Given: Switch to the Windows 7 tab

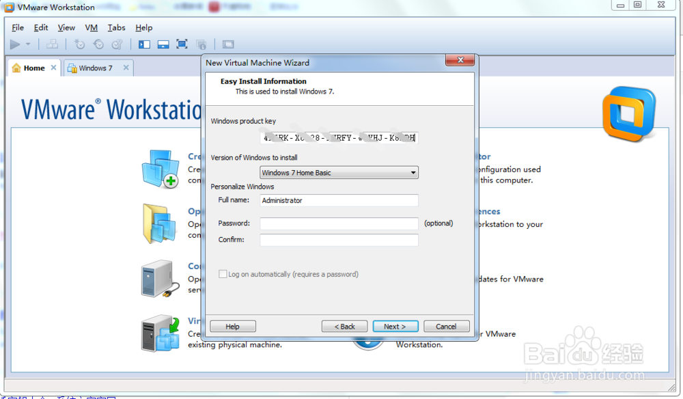Looking at the screenshot, I should pyautogui.click(x=94, y=68).
